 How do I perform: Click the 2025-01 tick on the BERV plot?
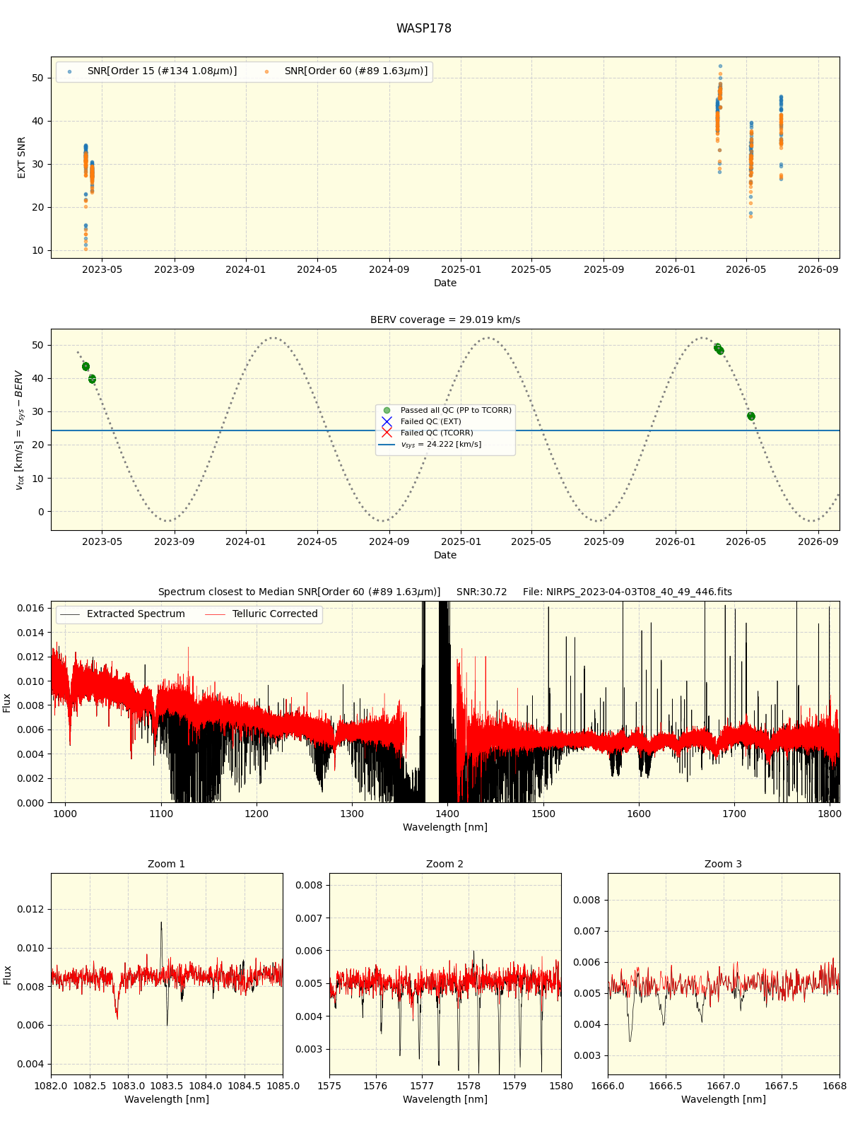pyautogui.click(x=461, y=541)
